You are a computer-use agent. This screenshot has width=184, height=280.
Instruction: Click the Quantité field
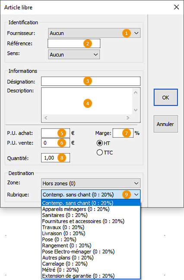(x=55, y=158)
